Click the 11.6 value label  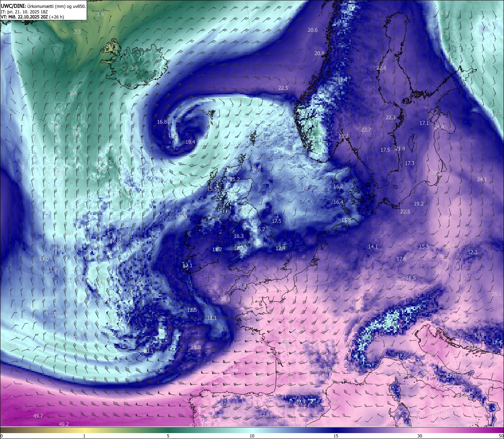[401, 356]
